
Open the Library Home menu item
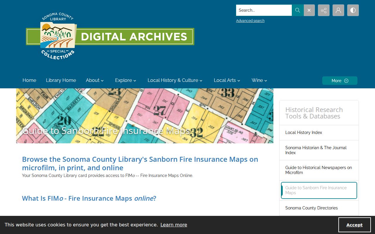pyautogui.click(x=61, y=80)
